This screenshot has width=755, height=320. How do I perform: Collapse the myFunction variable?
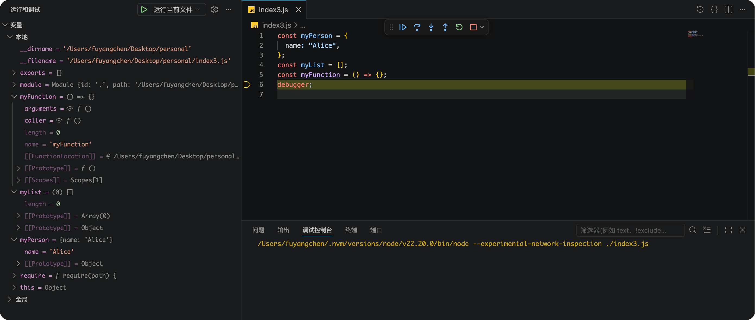pos(14,97)
